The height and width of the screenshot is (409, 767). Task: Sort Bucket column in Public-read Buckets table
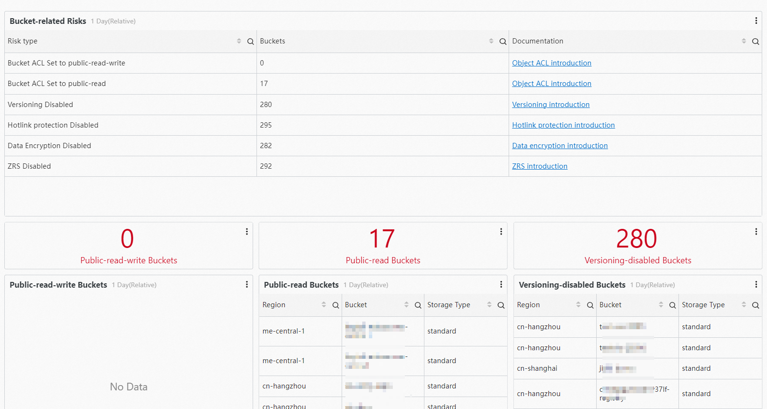[406, 305]
